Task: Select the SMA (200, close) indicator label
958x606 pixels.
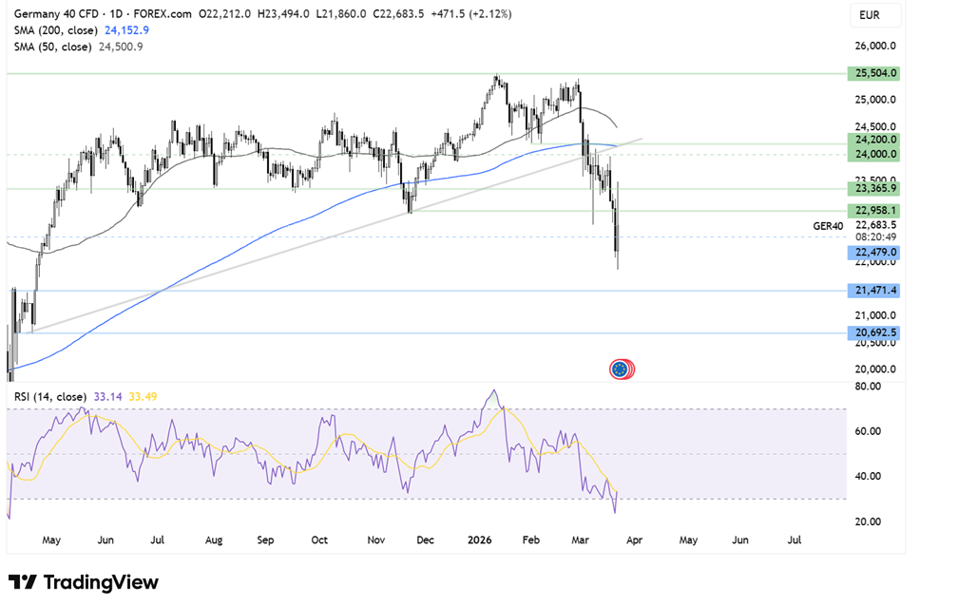Action: click(55, 30)
